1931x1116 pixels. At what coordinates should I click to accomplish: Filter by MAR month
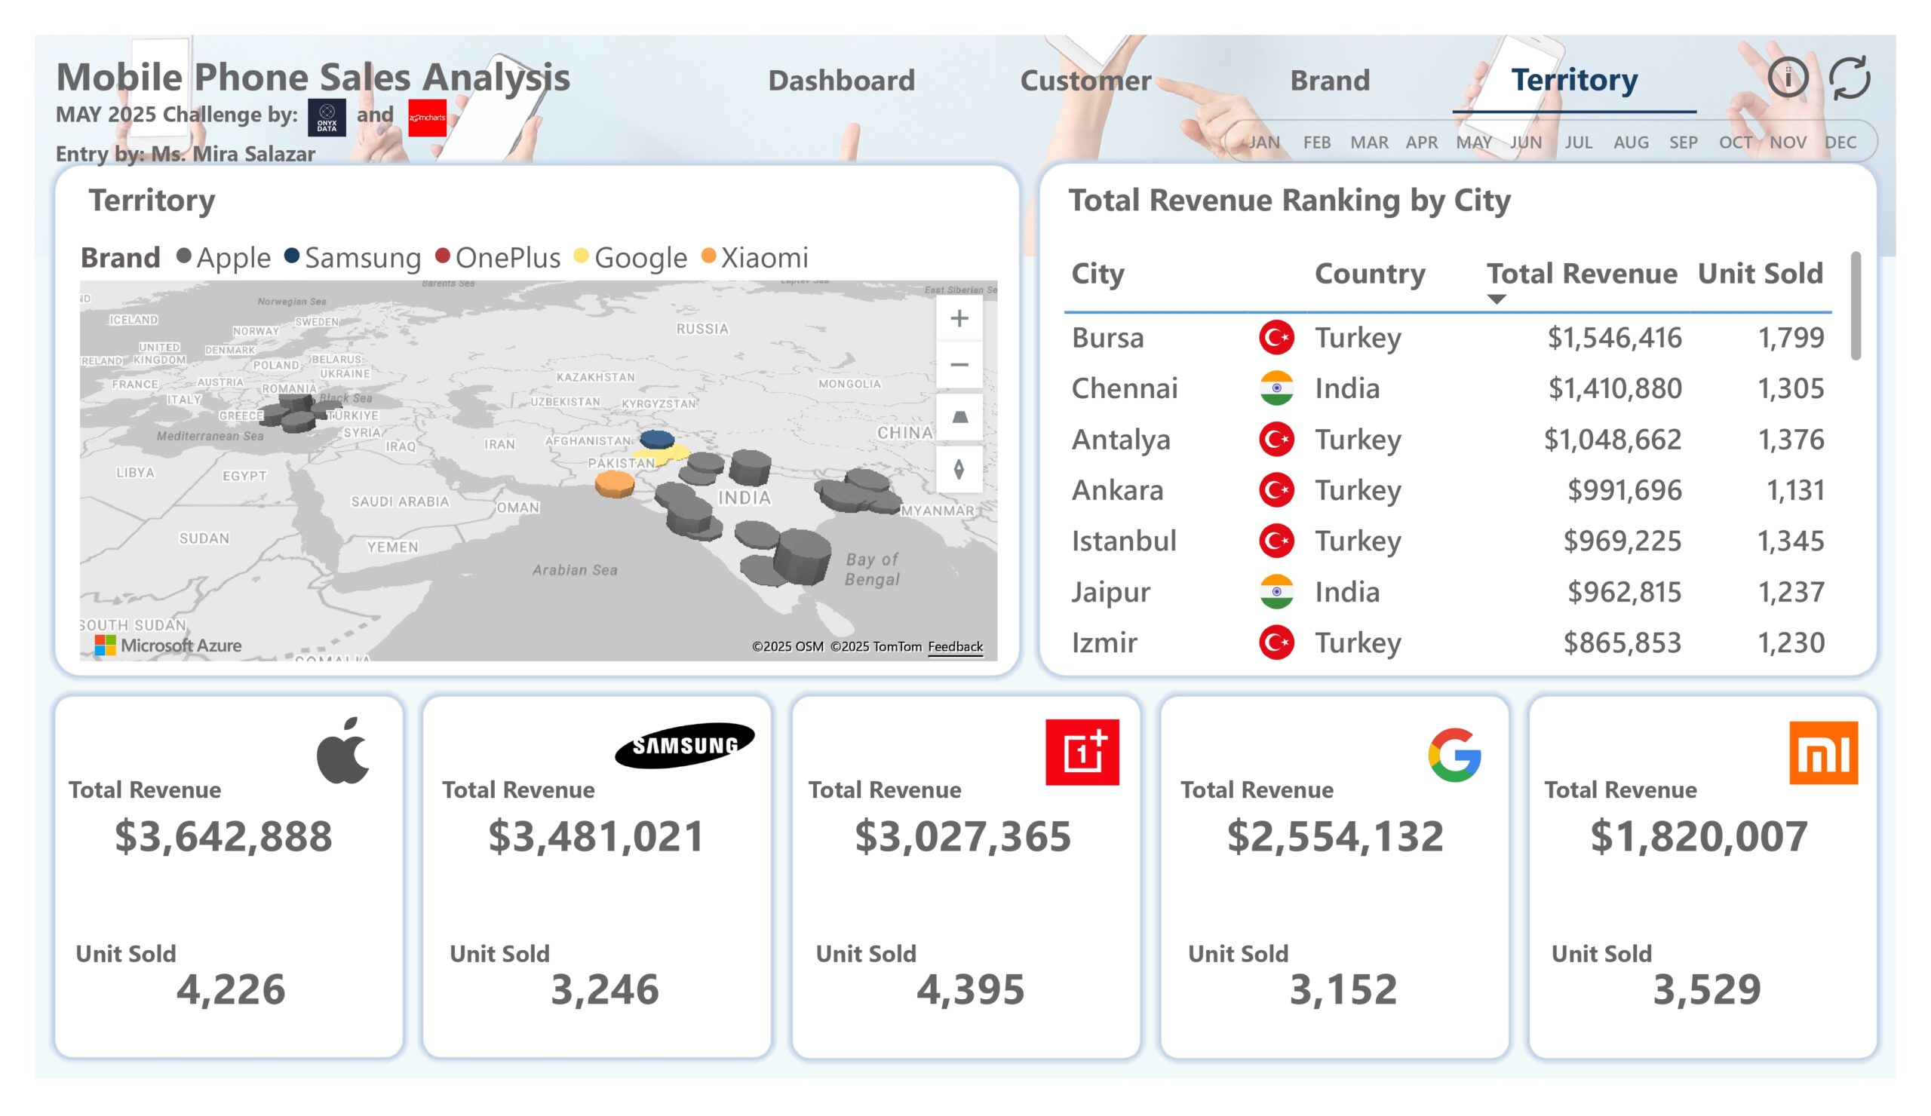coord(1368,143)
